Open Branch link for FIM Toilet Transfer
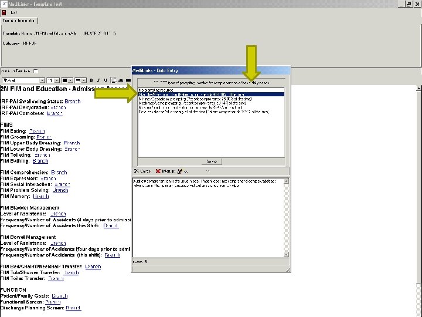The image size is (422, 317). point(56,278)
